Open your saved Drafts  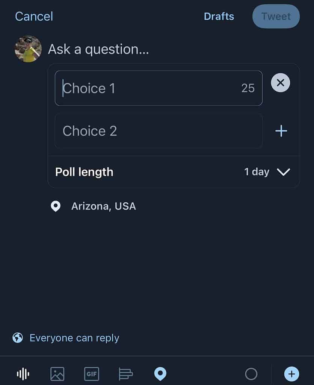point(219,16)
